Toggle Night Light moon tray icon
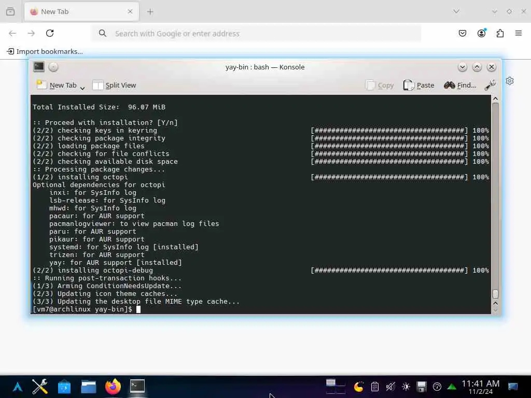This screenshot has height=398, width=531. pyautogui.click(x=359, y=387)
